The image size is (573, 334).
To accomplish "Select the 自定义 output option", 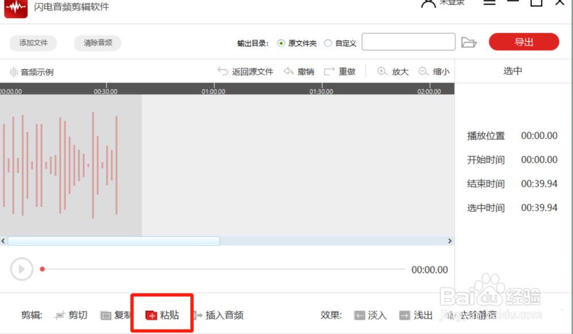I will click(x=327, y=42).
